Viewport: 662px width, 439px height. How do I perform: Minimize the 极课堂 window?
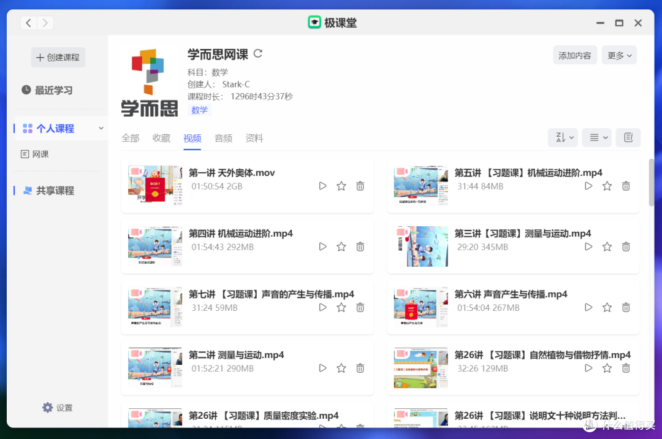click(600, 23)
